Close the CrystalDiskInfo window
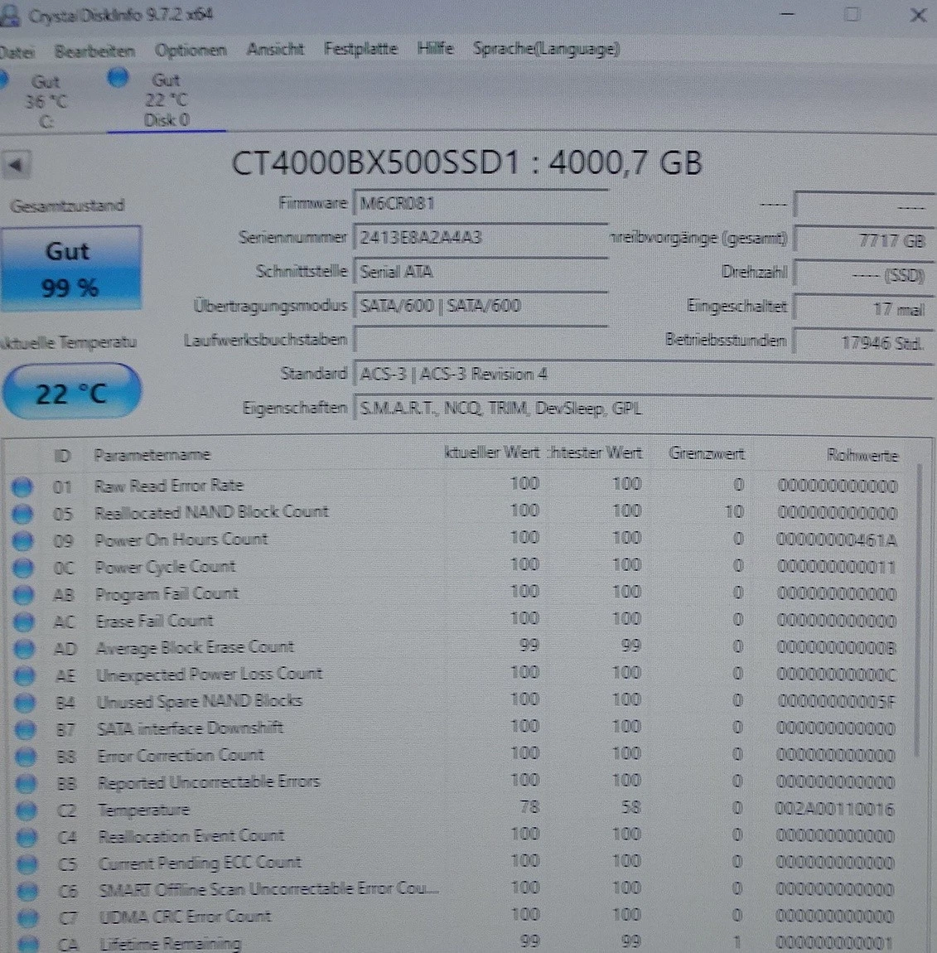The image size is (937, 953). (x=918, y=15)
